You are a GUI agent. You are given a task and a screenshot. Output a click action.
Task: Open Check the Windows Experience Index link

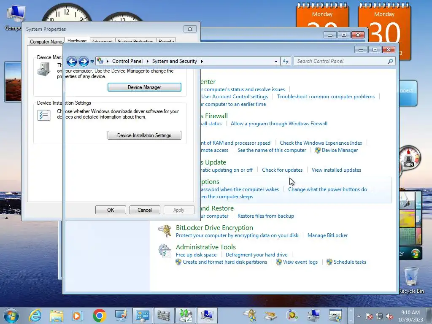coord(321,143)
